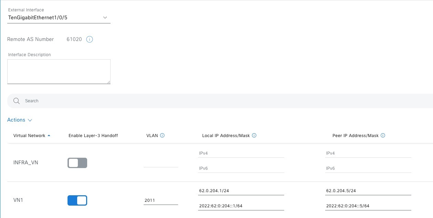Disable Layer-3 Handoff for VN1
Screen dimensions: 433x218
coord(77,200)
